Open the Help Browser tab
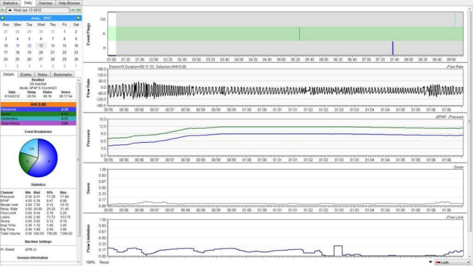This screenshot has height=266, width=473. pos(69,3)
